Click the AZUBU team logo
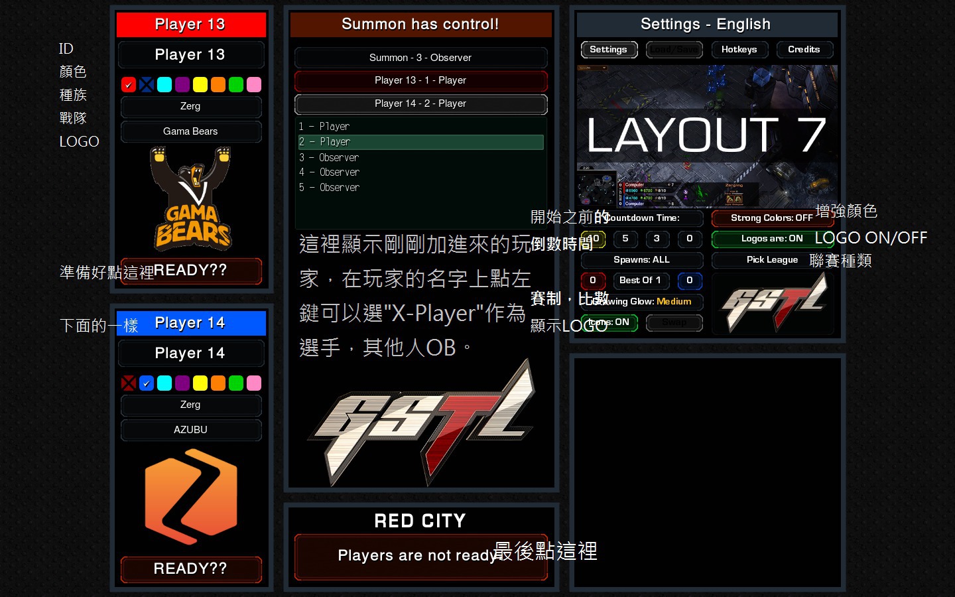Image resolution: width=955 pixels, height=597 pixels. pos(191,497)
